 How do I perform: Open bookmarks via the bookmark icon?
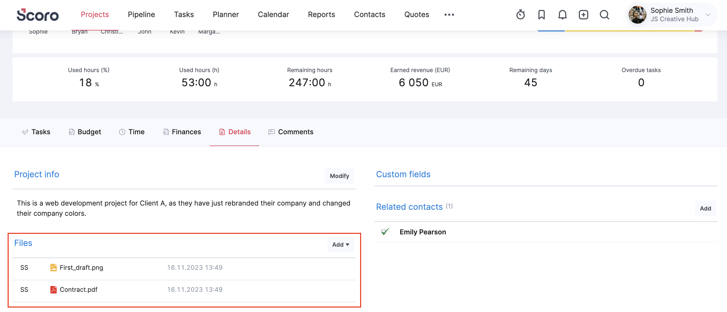click(542, 15)
